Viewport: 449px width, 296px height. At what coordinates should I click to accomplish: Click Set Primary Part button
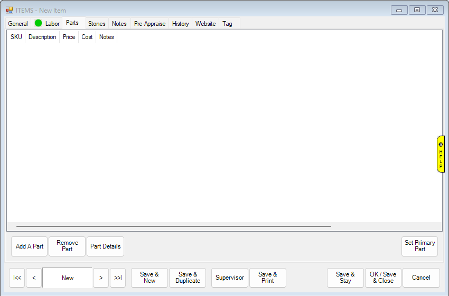pyautogui.click(x=419, y=246)
